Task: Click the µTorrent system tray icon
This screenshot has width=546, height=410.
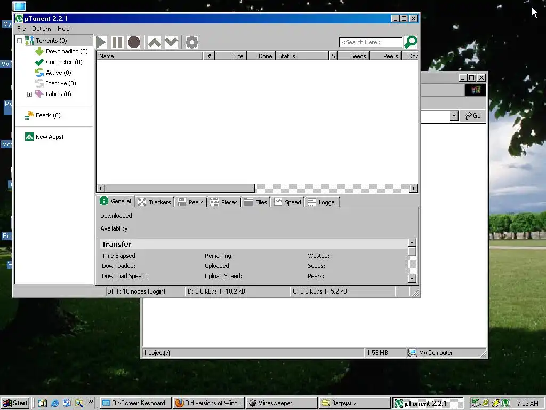Action: 505,404
